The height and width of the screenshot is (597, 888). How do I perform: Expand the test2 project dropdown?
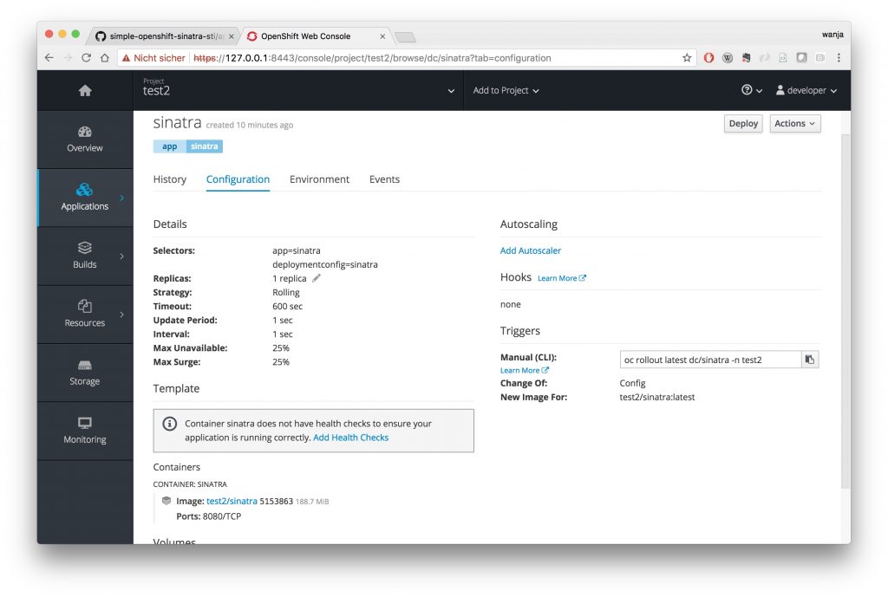point(451,90)
